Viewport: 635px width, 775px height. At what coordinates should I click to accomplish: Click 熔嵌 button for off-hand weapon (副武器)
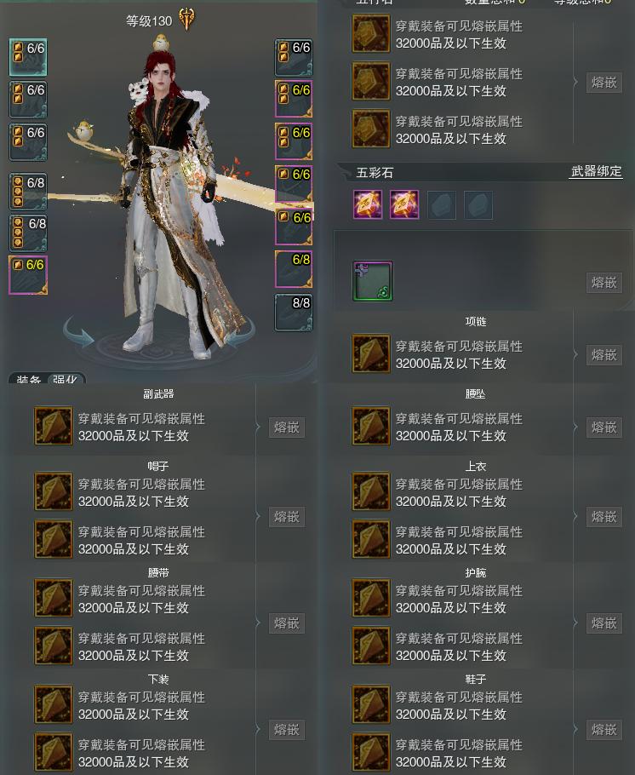[x=287, y=427]
